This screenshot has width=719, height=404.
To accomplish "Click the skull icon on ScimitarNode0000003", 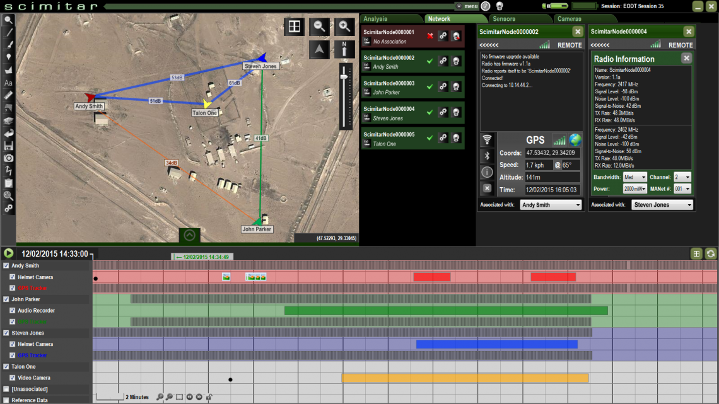I will pyautogui.click(x=456, y=88).
